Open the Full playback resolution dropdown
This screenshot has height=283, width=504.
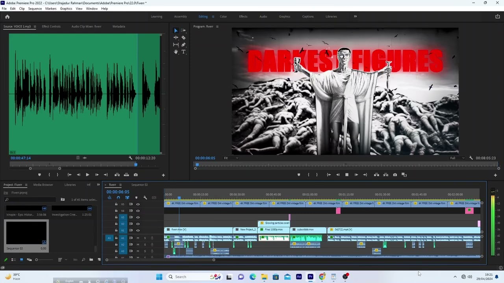(457, 158)
